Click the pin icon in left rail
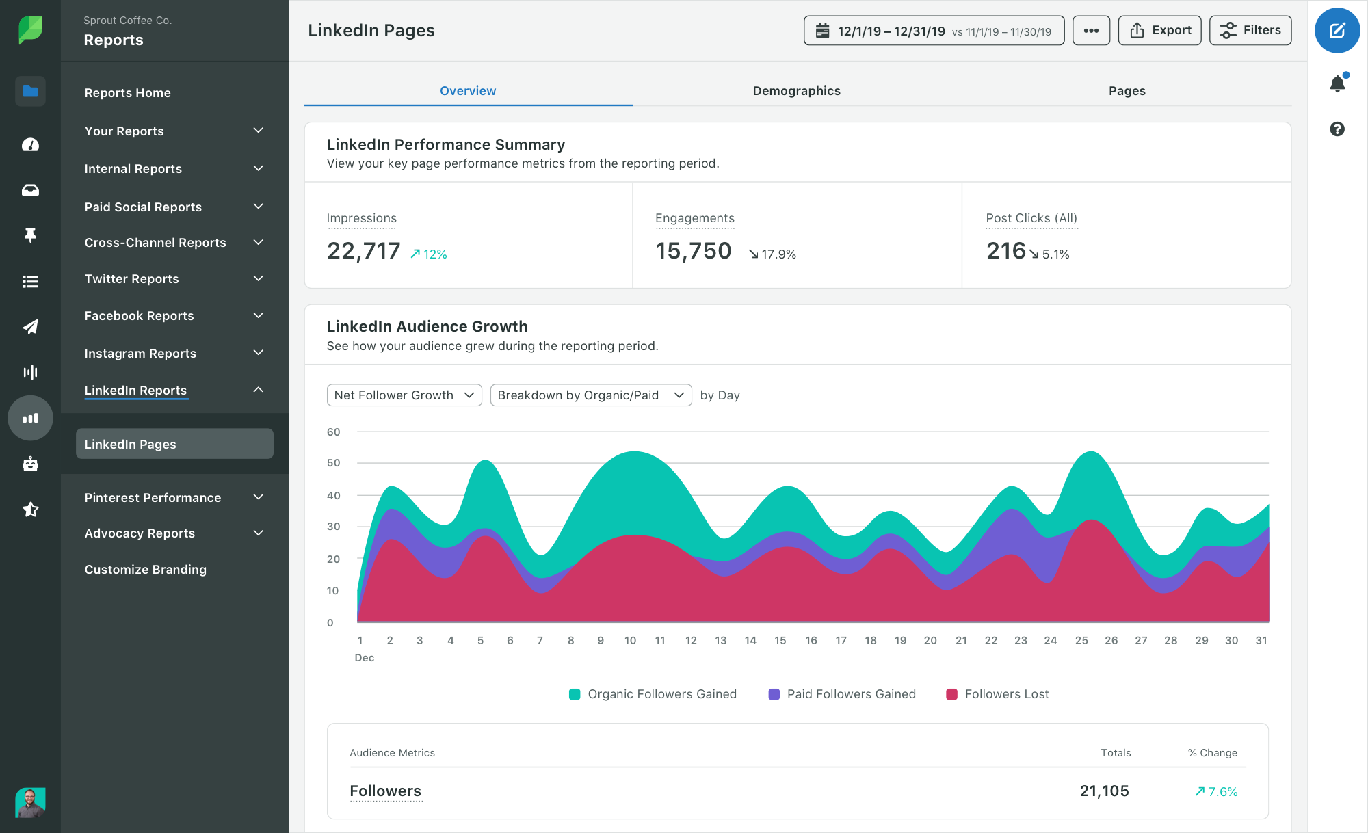This screenshot has width=1368, height=833. (x=30, y=235)
